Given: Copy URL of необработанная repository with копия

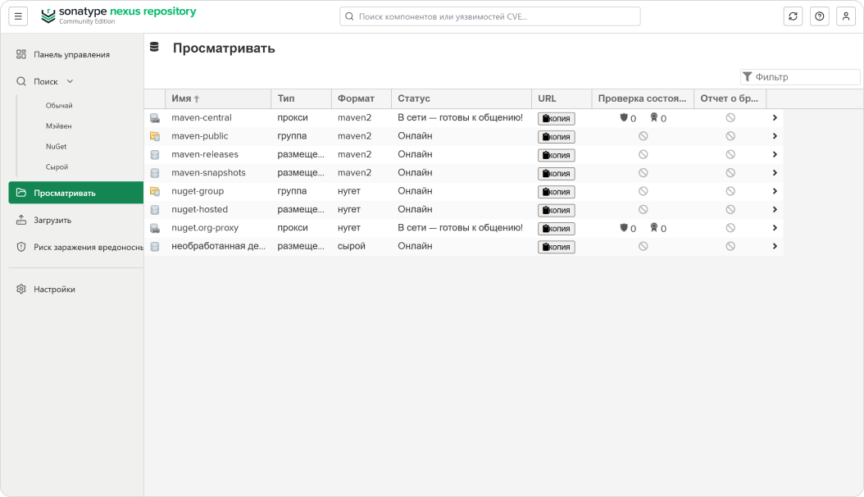Looking at the screenshot, I should point(557,247).
